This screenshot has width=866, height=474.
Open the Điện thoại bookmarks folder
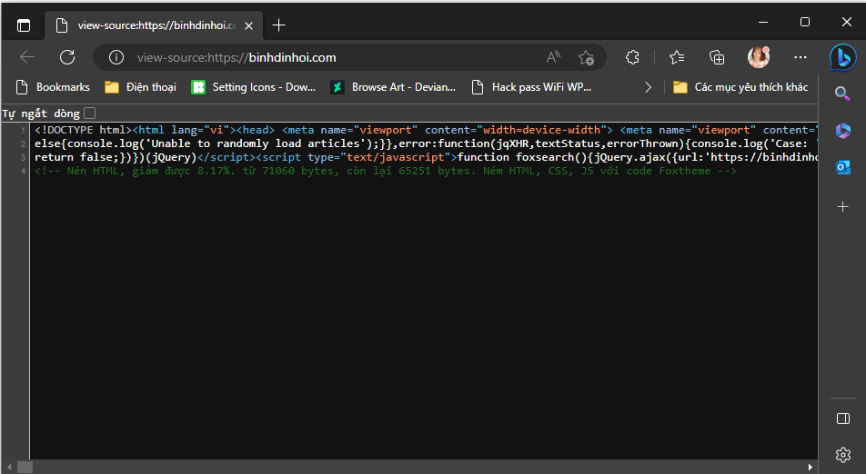[141, 87]
